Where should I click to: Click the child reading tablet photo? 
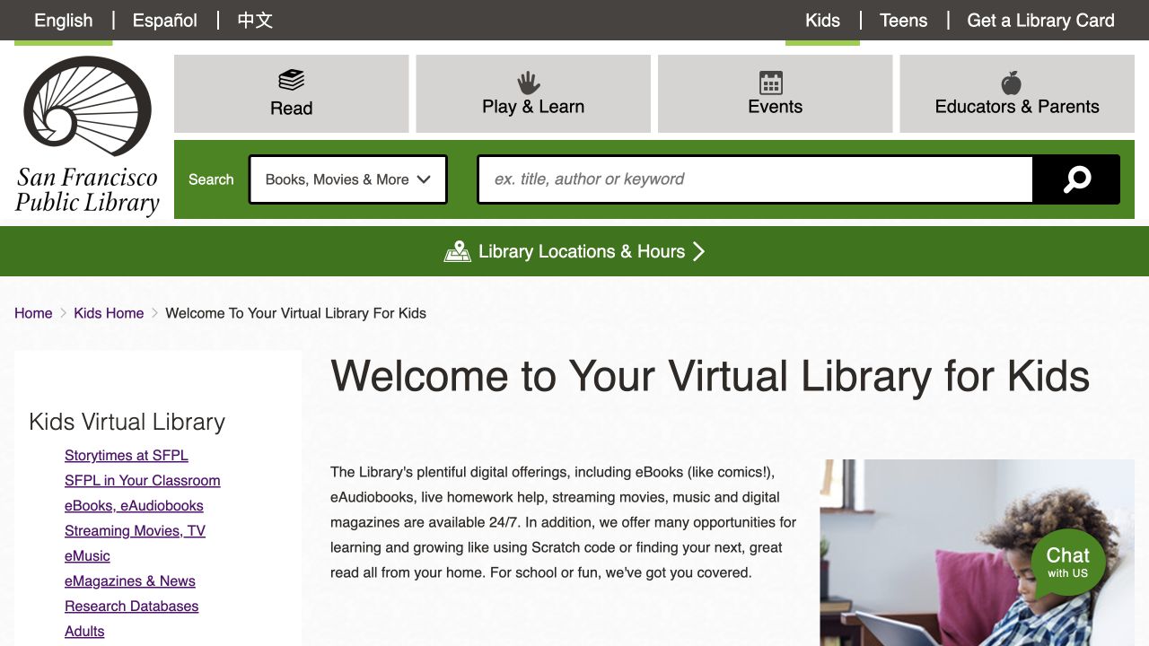pyautogui.click(x=977, y=553)
